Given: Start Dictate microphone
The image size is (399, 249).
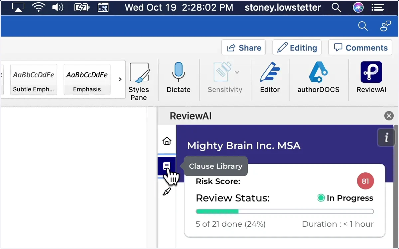Looking at the screenshot, I should pos(179,77).
